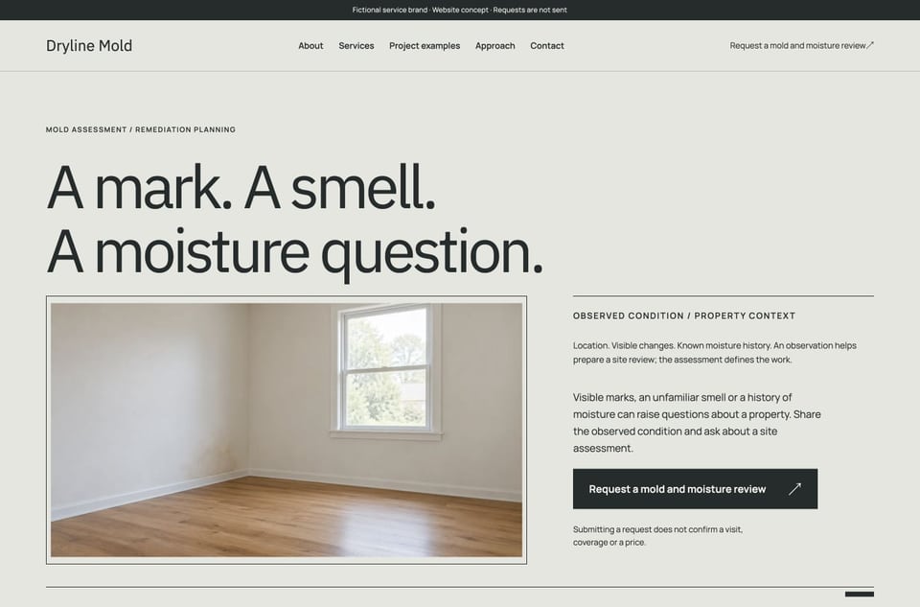Click the arrow icon inside the dark button
The image size is (920, 607).
coord(794,489)
